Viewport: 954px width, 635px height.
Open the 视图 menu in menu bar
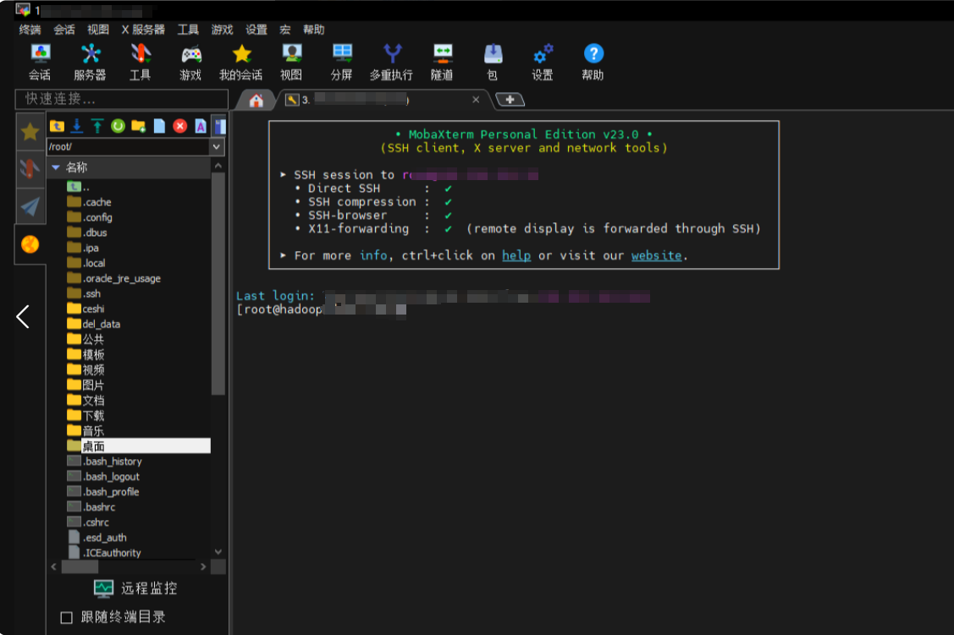98,29
